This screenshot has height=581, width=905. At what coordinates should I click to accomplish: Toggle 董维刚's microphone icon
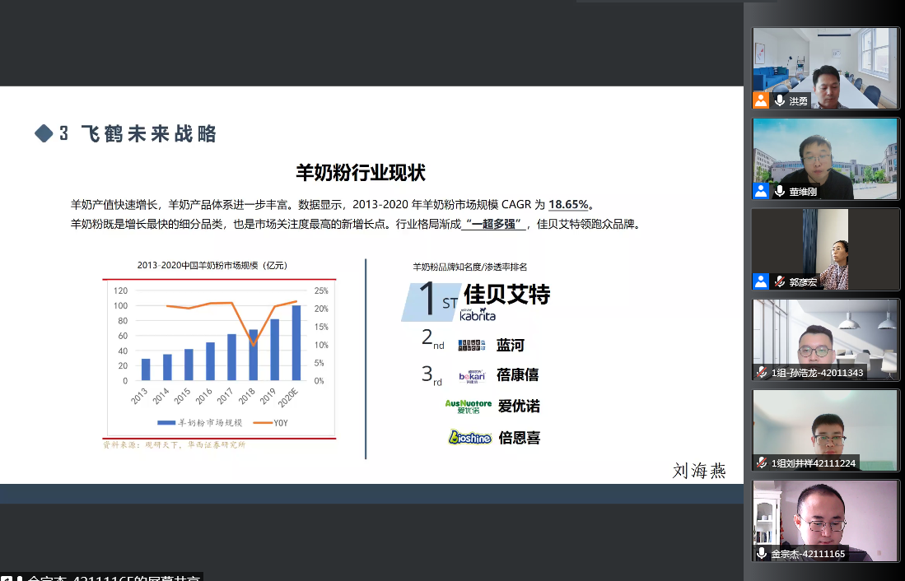(780, 191)
